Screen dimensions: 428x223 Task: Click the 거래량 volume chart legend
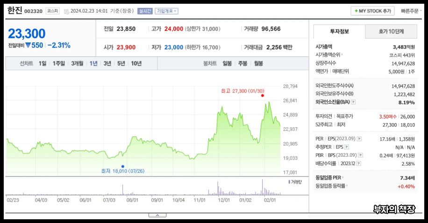click(x=295, y=182)
